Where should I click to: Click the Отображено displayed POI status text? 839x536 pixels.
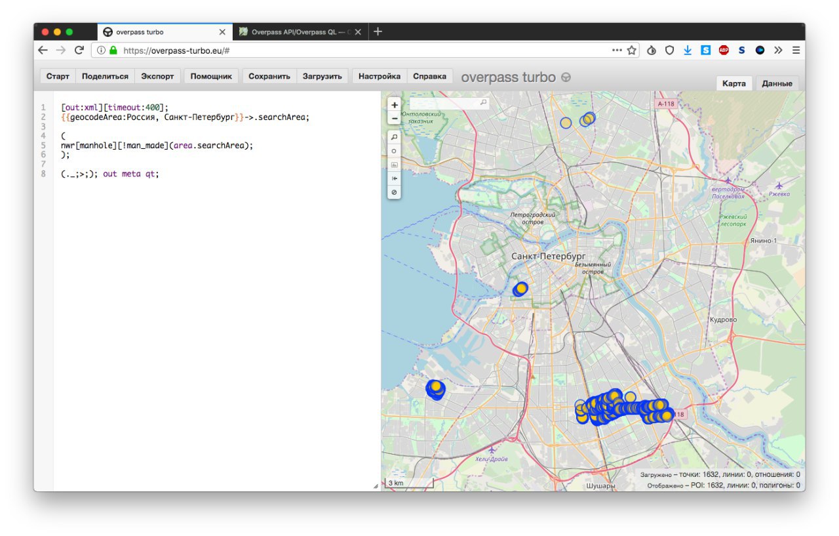pos(724,485)
